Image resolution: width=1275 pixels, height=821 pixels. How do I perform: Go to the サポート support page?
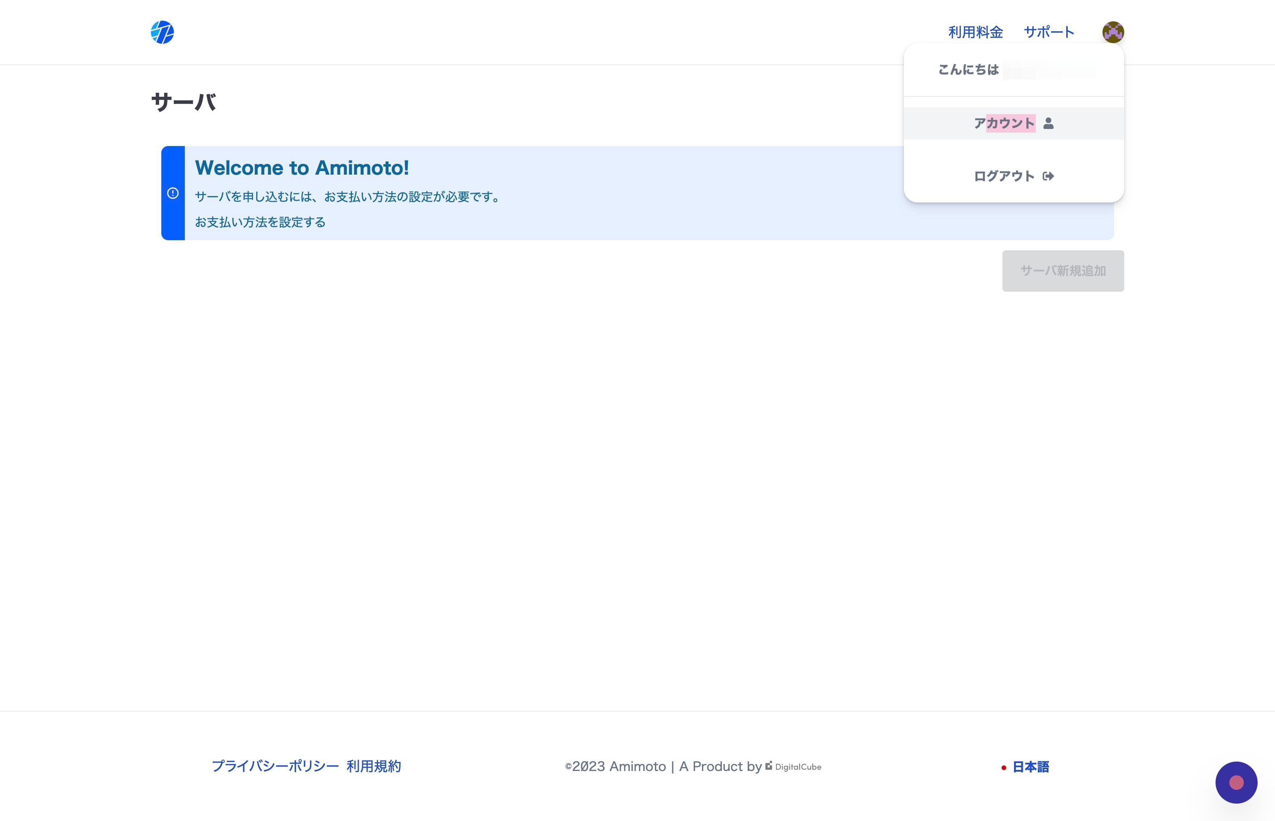1049,32
